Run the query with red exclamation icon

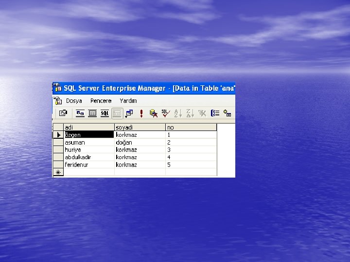click(141, 113)
